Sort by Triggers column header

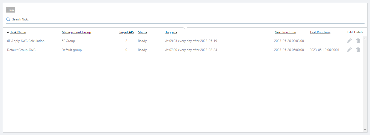tap(171, 32)
